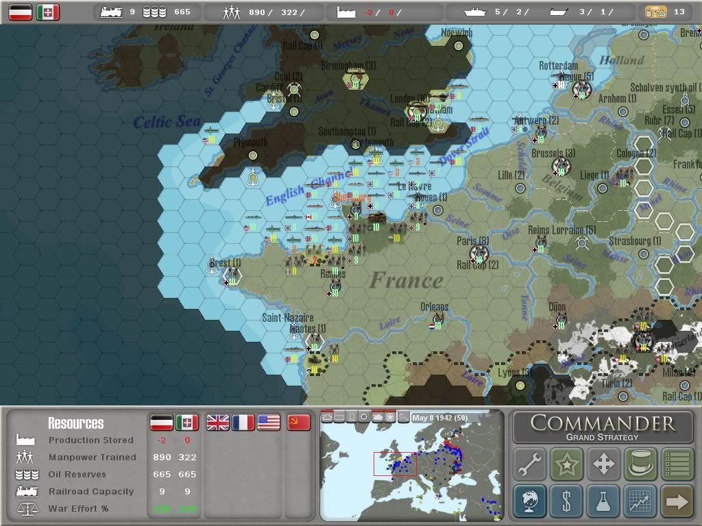This screenshot has height=526, width=702.
Task: Click the magnifier zoom button above the minimap
Action: coord(403,417)
